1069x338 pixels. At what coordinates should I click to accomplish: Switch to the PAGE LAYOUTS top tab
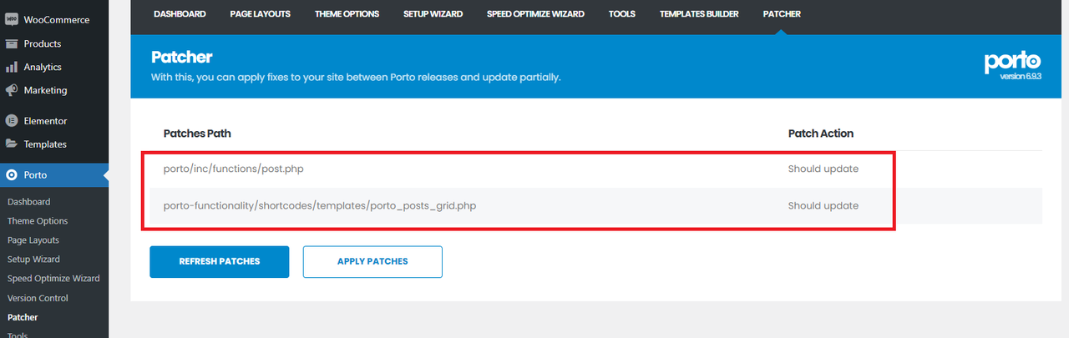tap(261, 14)
